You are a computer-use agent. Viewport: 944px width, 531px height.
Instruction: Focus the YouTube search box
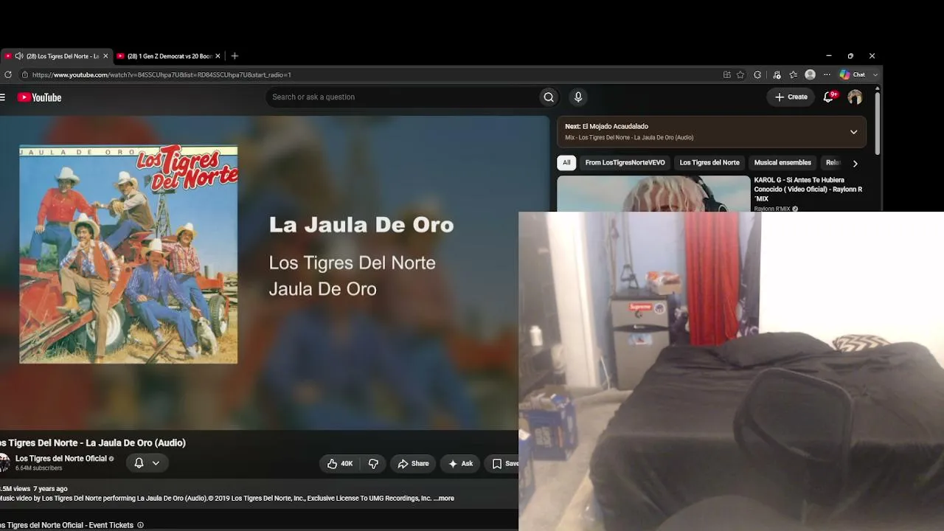402,97
